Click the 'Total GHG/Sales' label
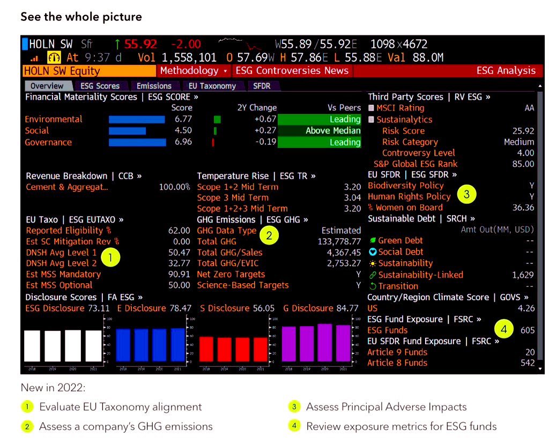The width and height of the screenshot is (549, 443). [x=229, y=253]
